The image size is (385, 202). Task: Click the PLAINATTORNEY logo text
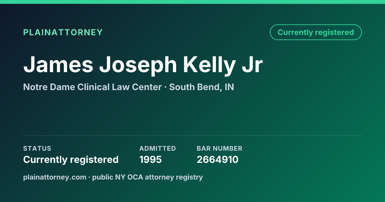click(63, 32)
